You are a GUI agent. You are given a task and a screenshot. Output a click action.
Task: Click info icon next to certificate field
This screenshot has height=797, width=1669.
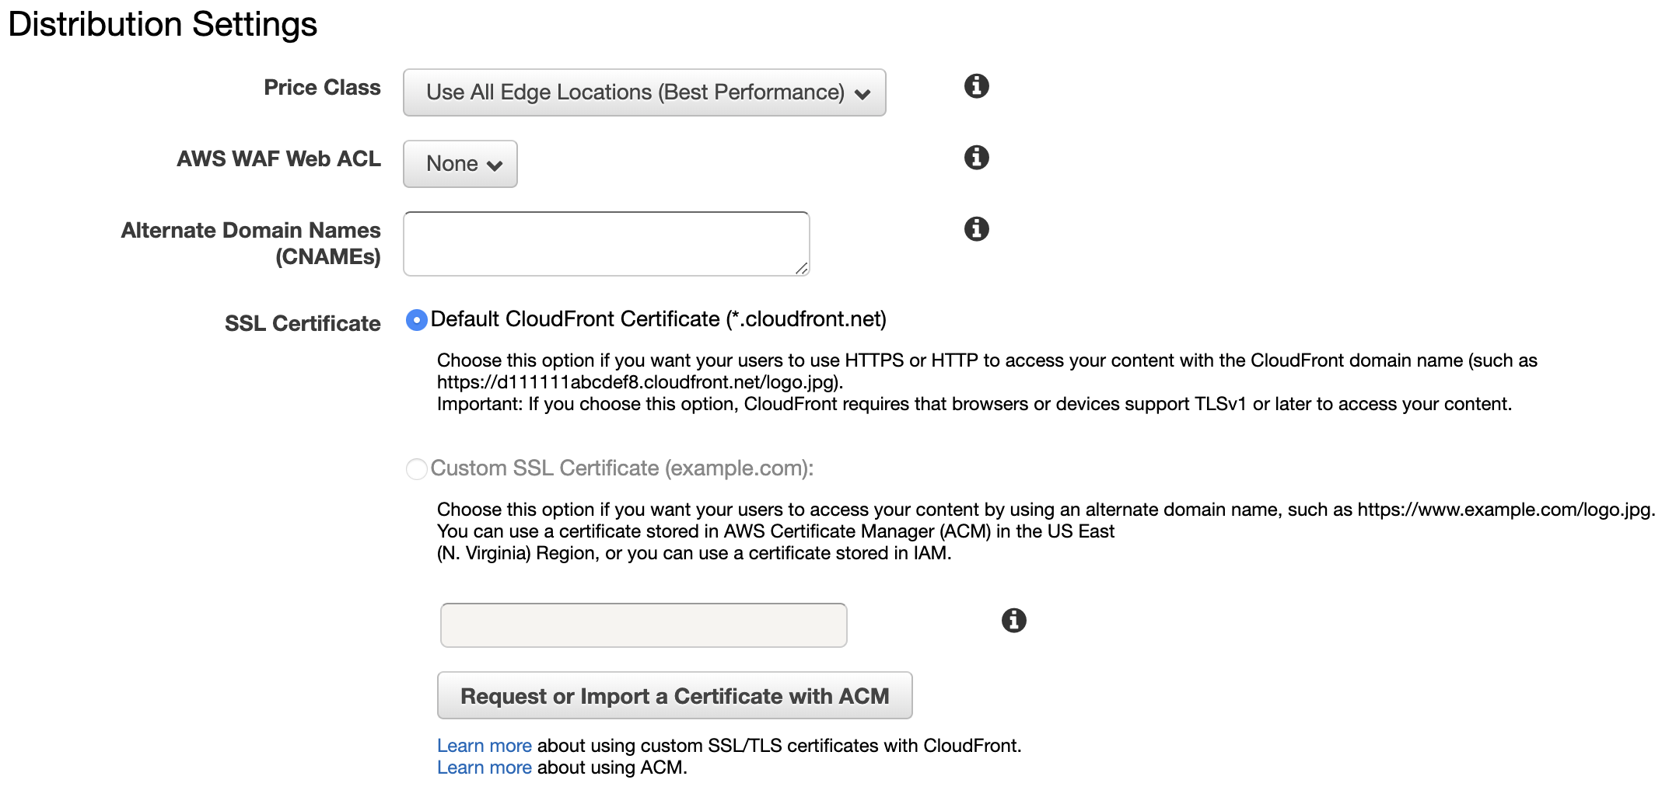1013,621
